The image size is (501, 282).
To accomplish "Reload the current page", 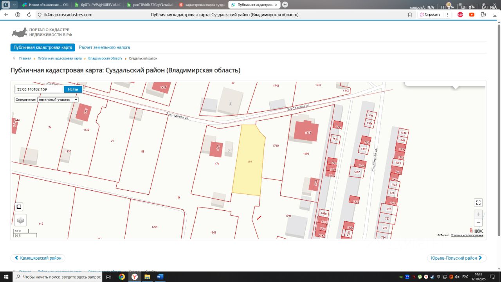I will [29, 14].
